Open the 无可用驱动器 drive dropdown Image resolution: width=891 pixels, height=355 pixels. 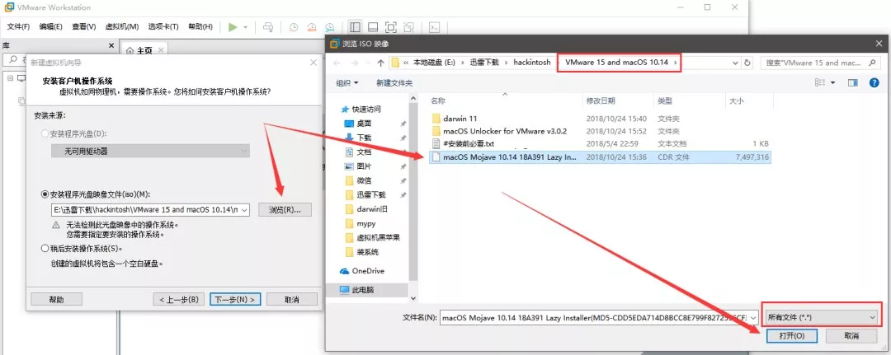point(150,151)
